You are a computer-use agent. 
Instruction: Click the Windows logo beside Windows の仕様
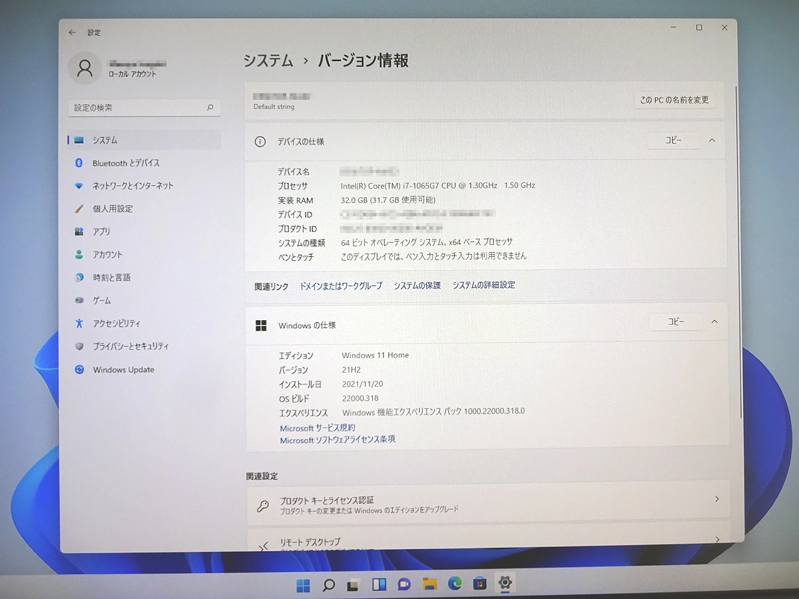coord(261,325)
